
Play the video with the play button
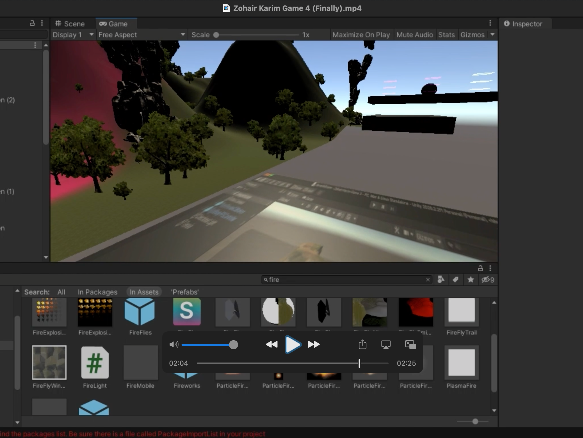click(293, 345)
